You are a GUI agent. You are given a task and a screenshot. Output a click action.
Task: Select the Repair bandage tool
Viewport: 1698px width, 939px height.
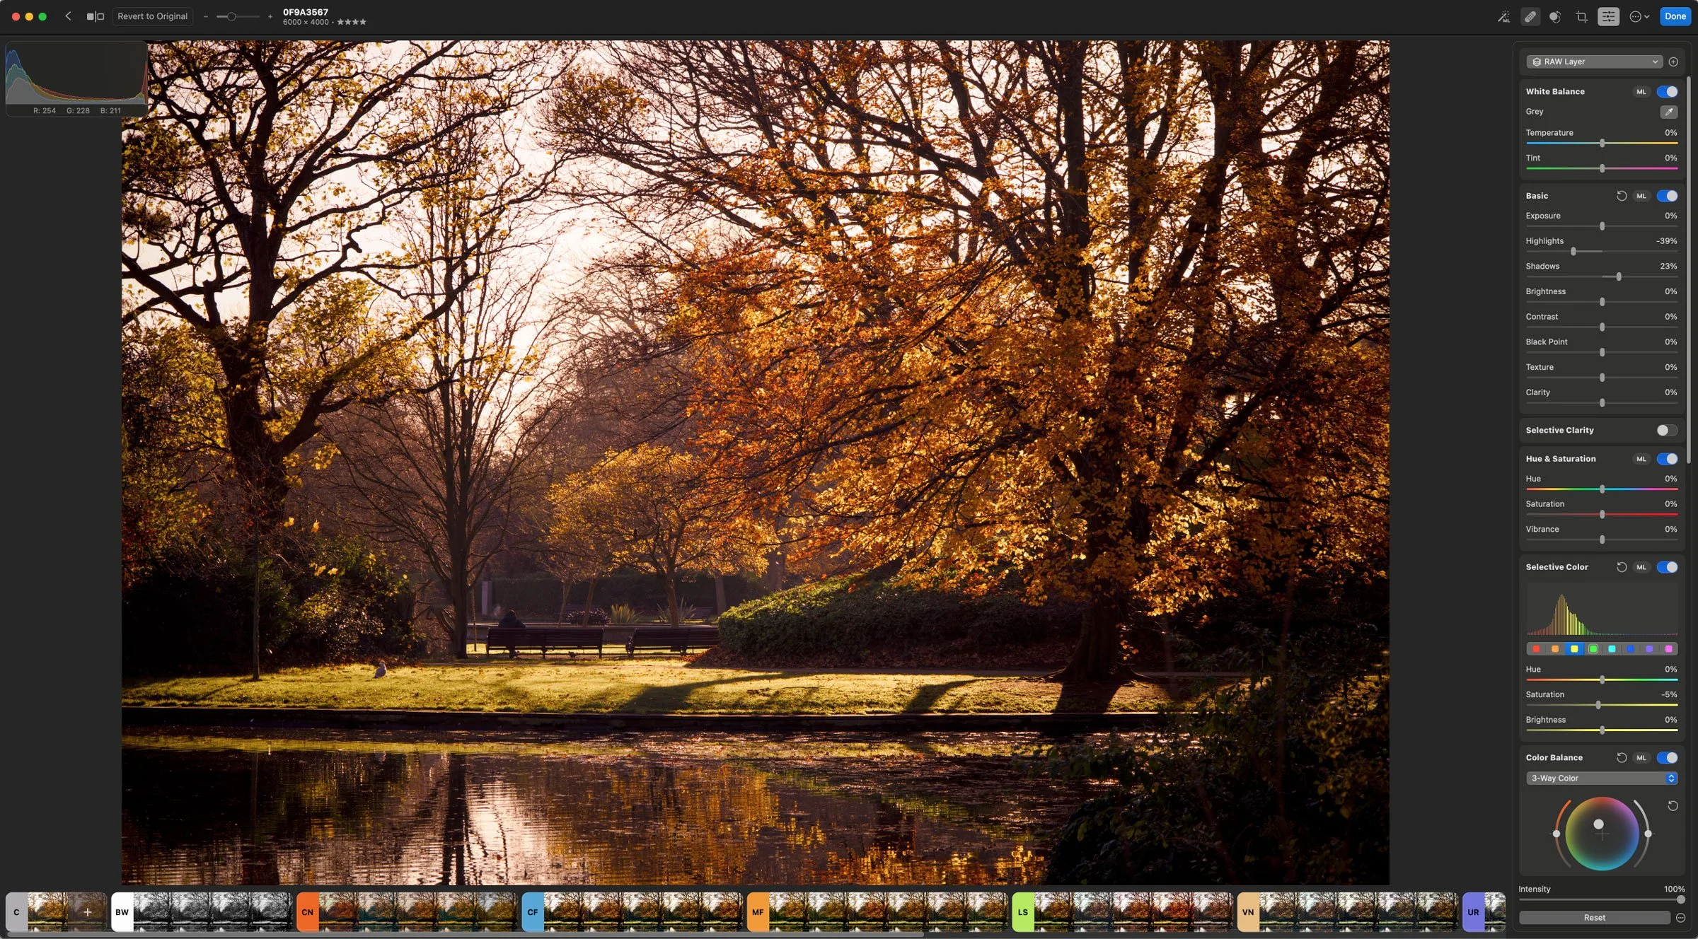point(1530,16)
